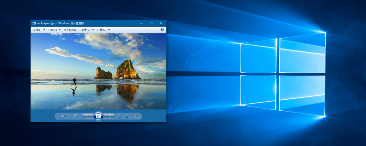
Task: Close the photo viewer window
Action: tap(161, 23)
